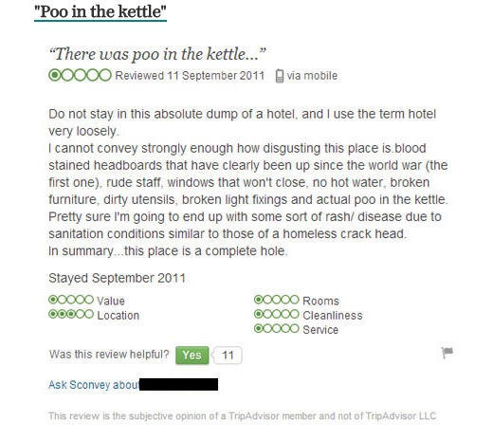The image size is (477, 438).
Task: Click the review body paragraph text
Action: (x=248, y=183)
